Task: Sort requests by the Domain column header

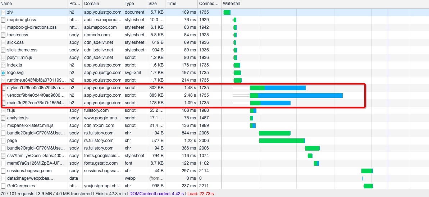Action: 102,4
